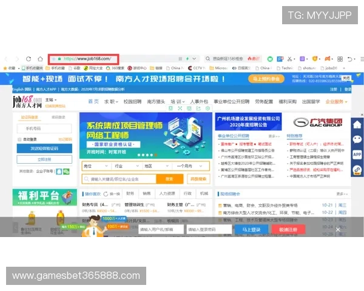Expand the 培训 navigation menu
Image resolution: width=364 pixels, height=291 pixels.
coord(178,102)
